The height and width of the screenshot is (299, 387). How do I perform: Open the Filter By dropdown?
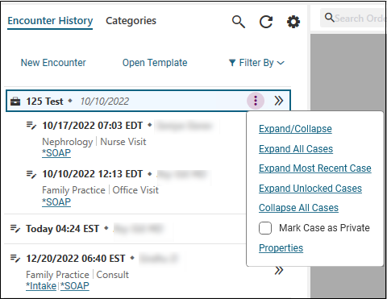[x=256, y=63]
